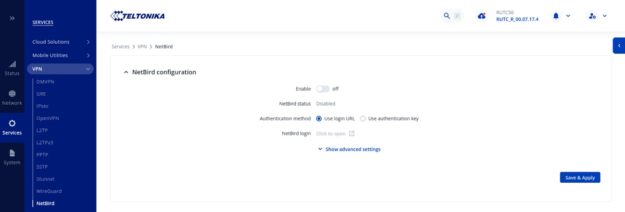Click the cloud status icon
This screenshot has height=212, width=625.
pos(482,16)
